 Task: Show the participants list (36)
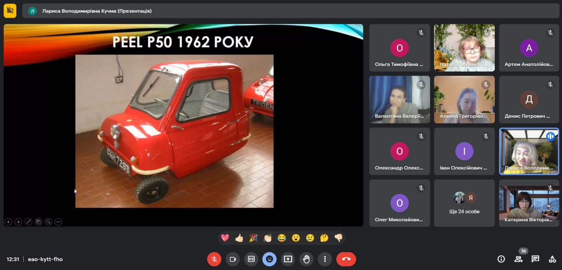(x=518, y=259)
